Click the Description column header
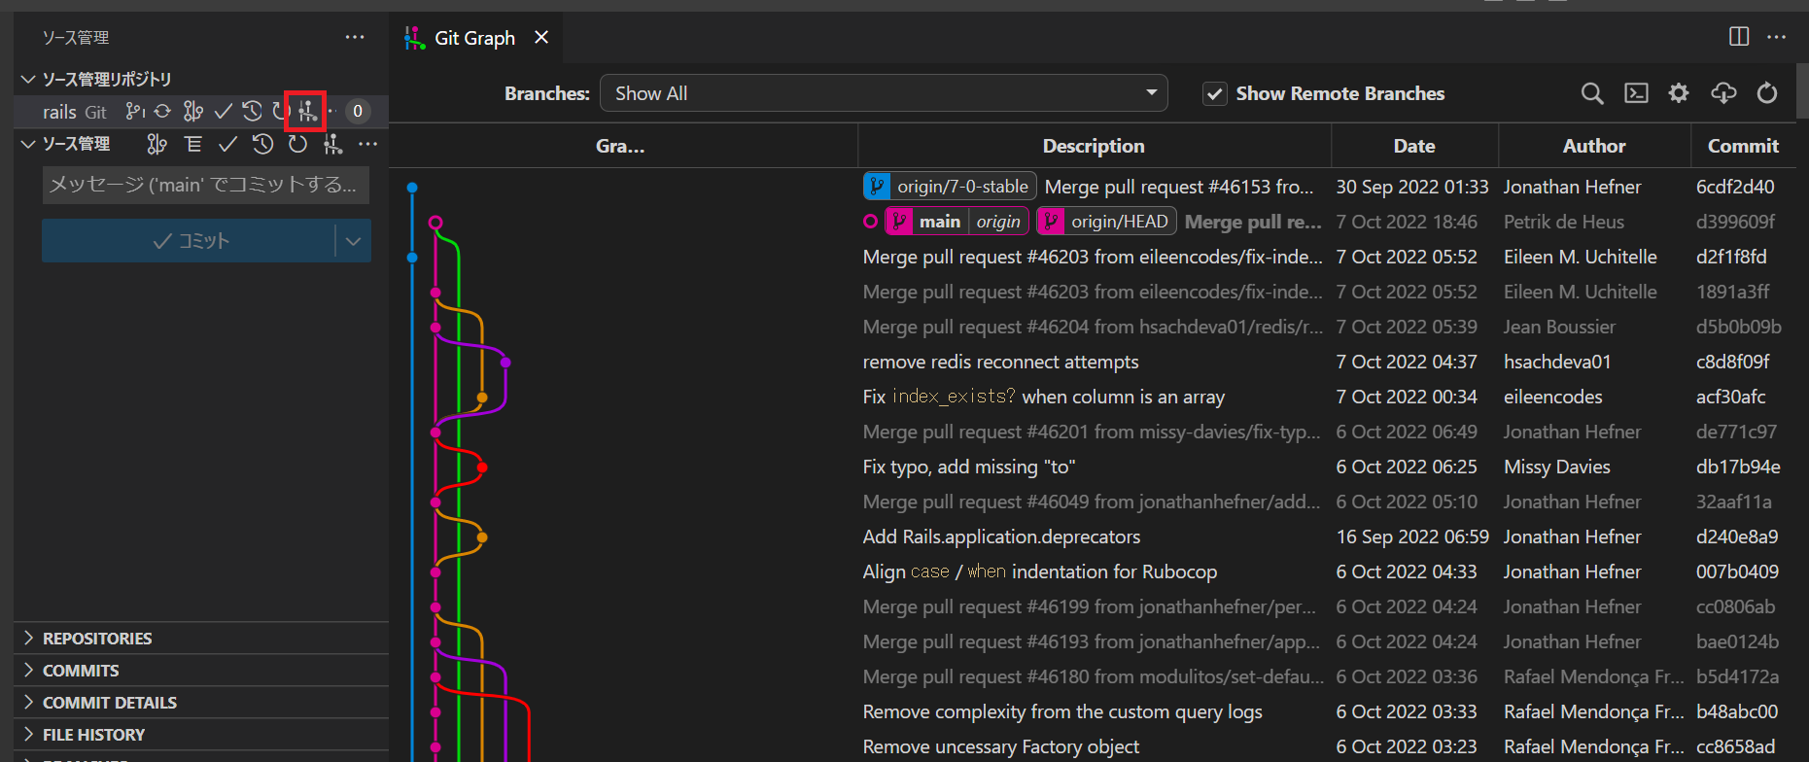Screen dimensions: 1809x762 click(1094, 146)
